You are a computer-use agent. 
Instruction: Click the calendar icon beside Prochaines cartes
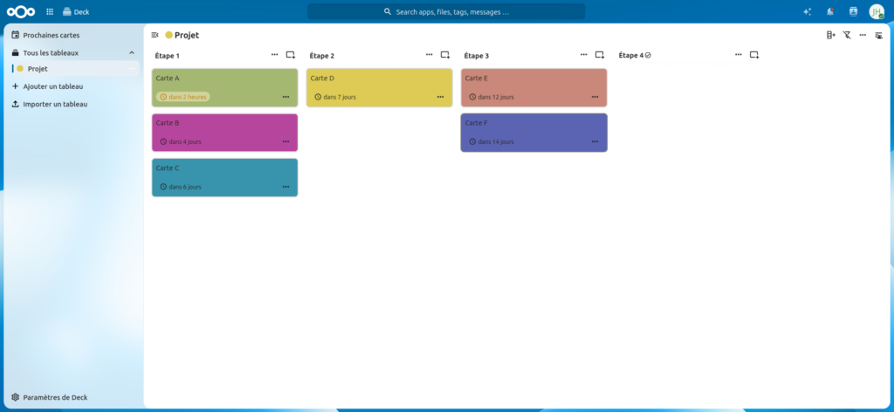(x=16, y=35)
